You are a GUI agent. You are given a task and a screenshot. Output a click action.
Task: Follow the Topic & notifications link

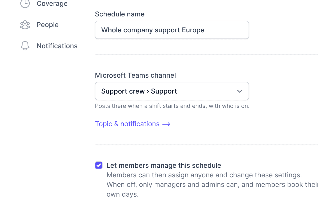(x=127, y=124)
